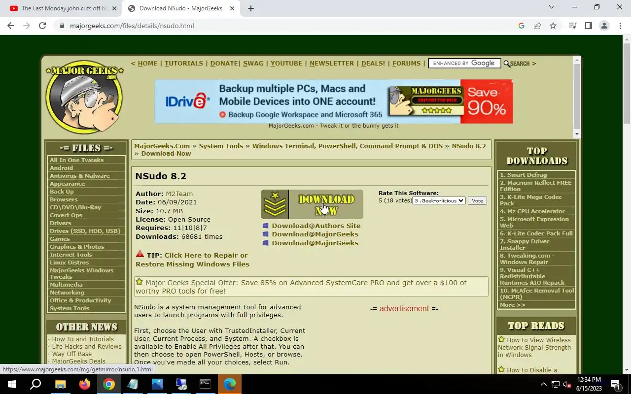
Task: Open Microsoft Edge from taskbar
Action: click(229, 384)
